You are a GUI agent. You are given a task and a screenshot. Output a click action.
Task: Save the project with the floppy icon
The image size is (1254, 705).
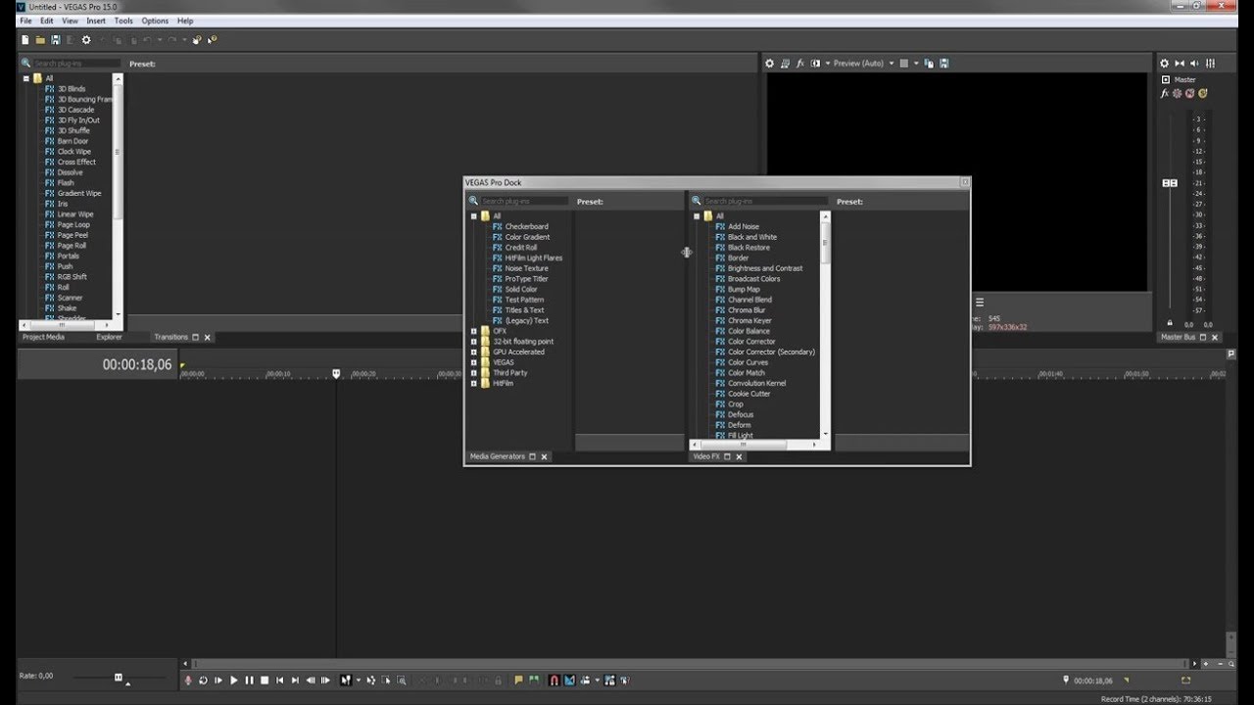55,40
